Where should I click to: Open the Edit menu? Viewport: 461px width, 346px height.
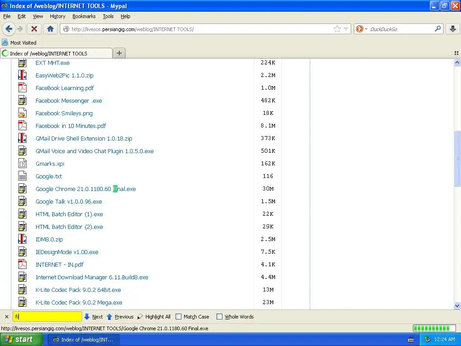[22, 16]
